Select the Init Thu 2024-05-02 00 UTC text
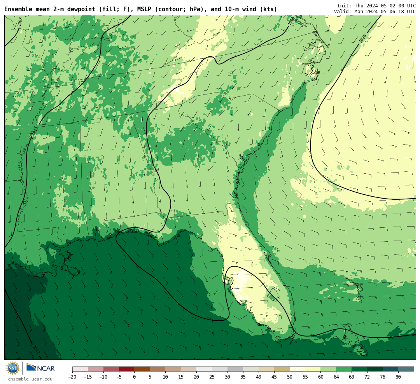 (x=376, y=5)
